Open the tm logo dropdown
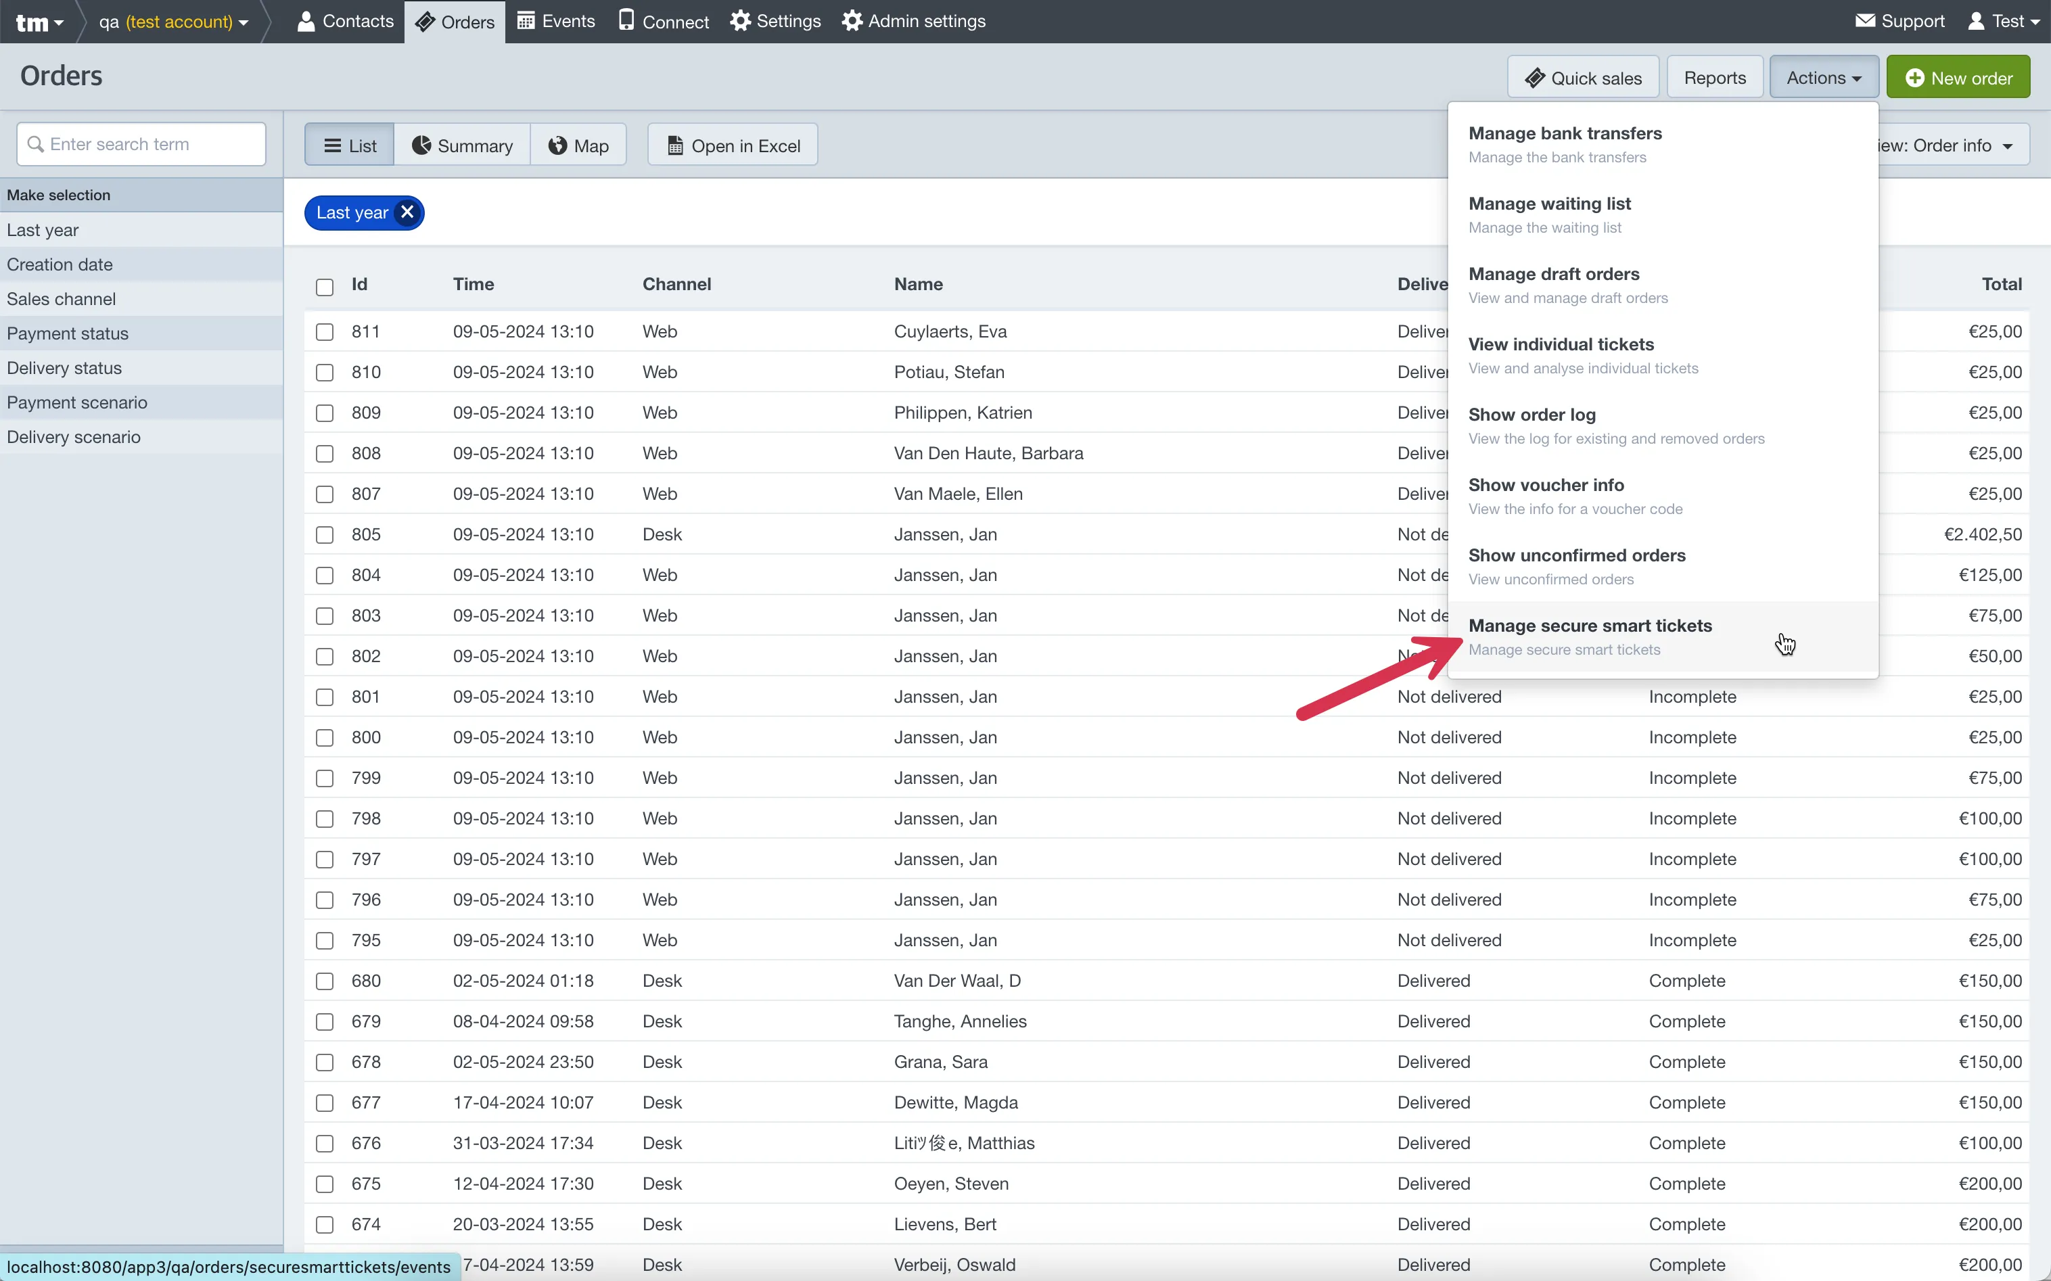2051x1281 pixels. [39, 22]
